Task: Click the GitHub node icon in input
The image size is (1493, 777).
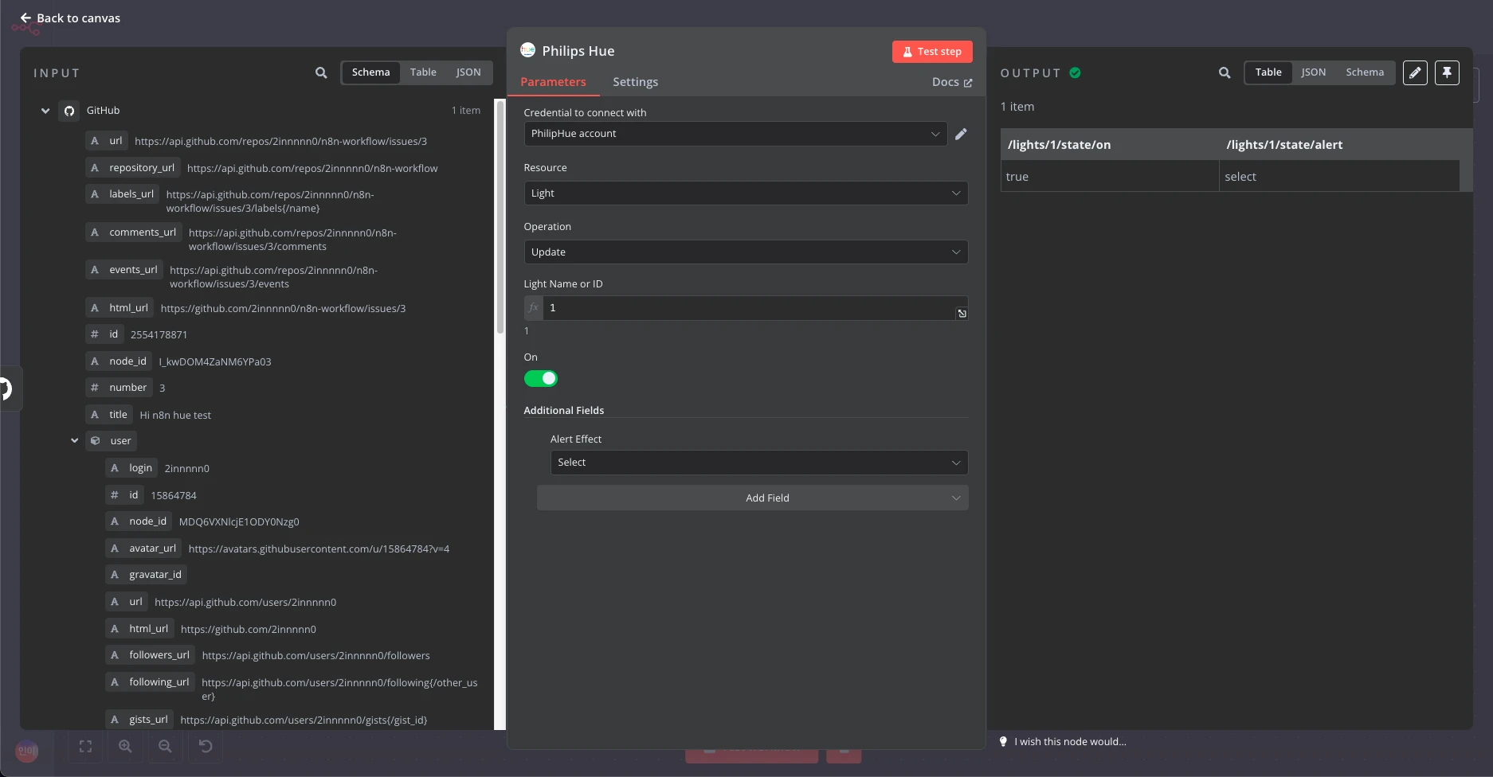Action: click(x=69, y=111)
